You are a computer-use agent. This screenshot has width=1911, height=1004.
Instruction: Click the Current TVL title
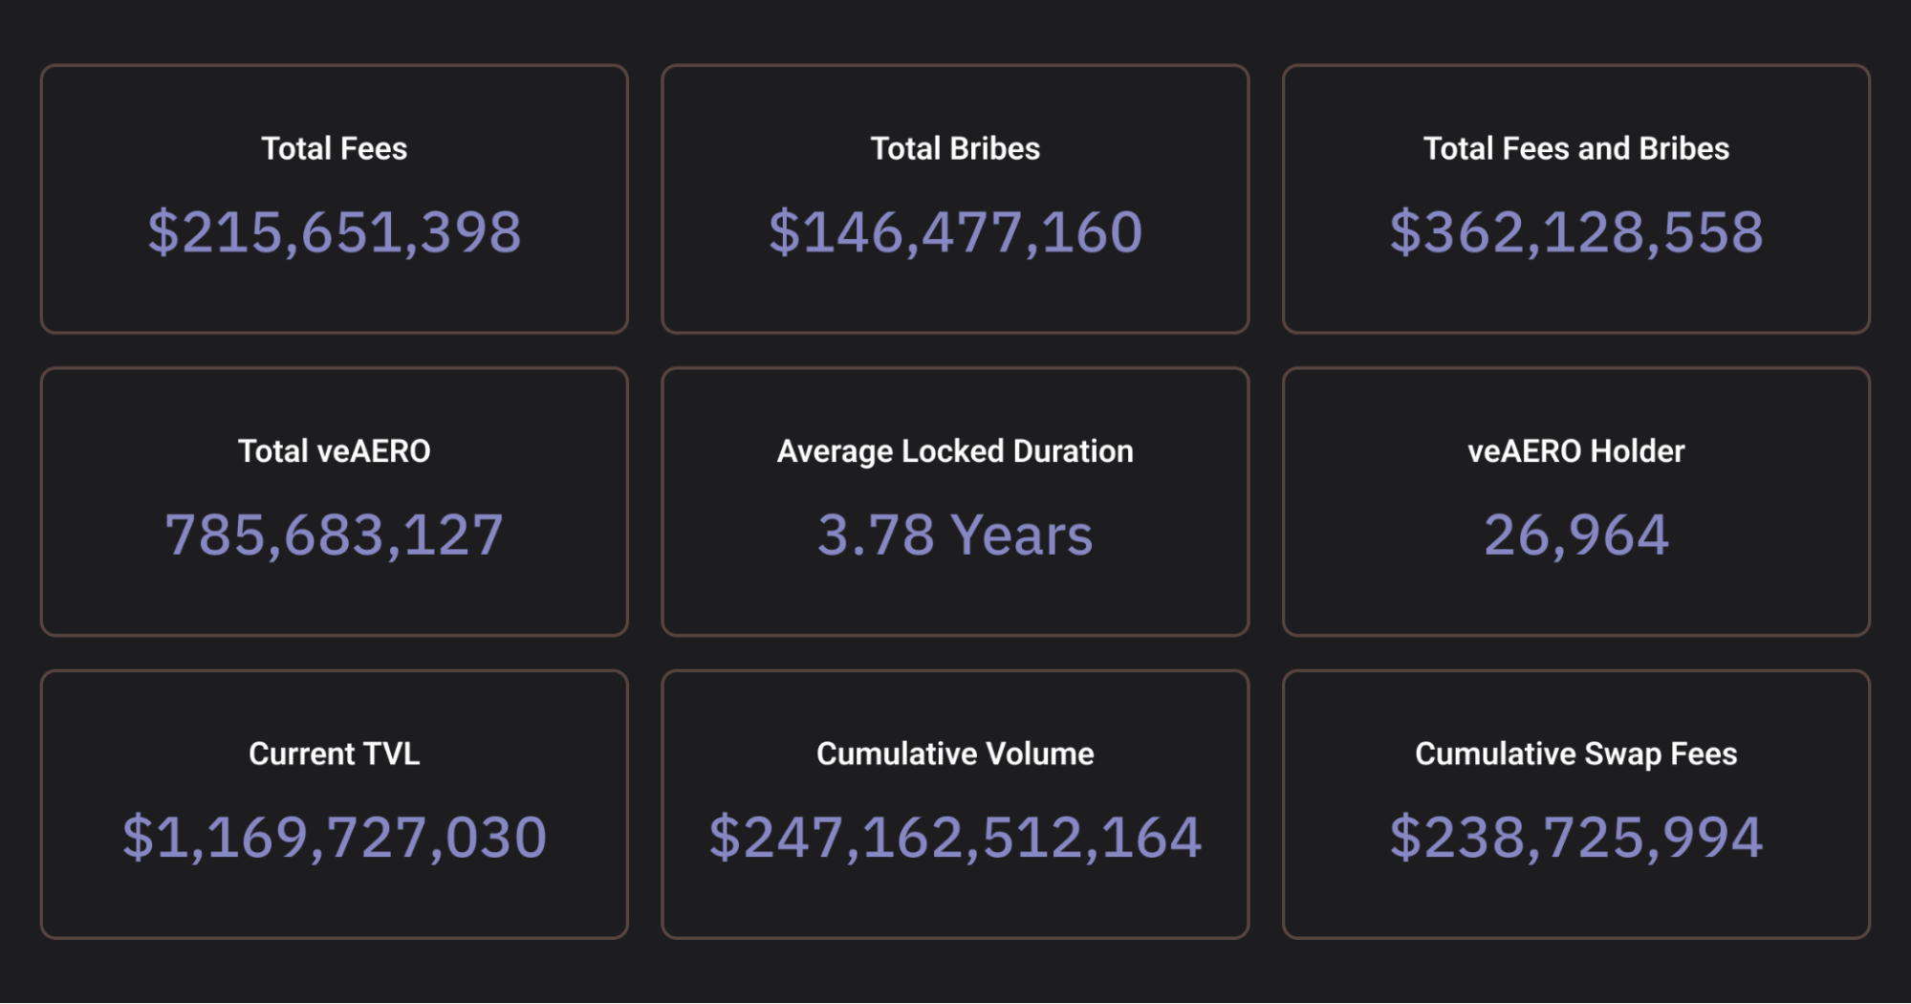(334, 753)
